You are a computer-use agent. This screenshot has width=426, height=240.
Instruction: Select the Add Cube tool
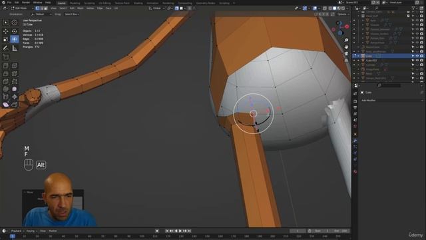tap(6, 57)
